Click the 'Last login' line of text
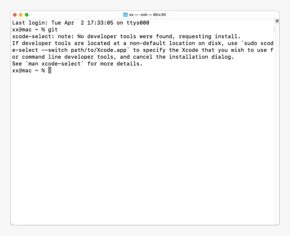The width and height of the screenshot is (290, 236). click(x=81, y=23)
